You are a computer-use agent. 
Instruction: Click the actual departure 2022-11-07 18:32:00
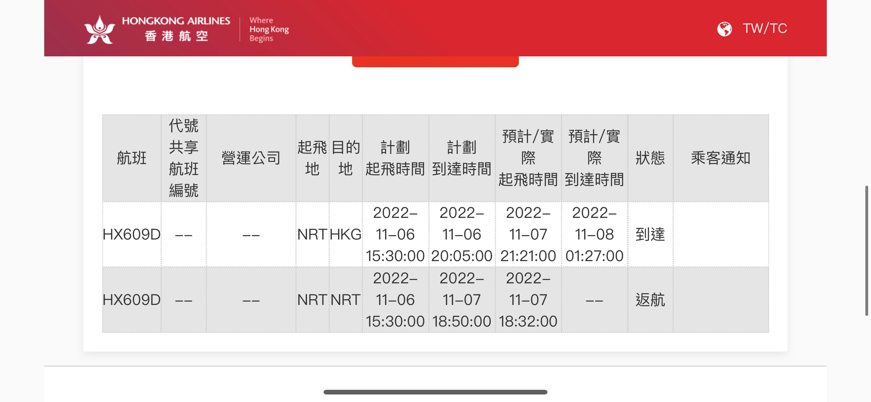[528, 300]
